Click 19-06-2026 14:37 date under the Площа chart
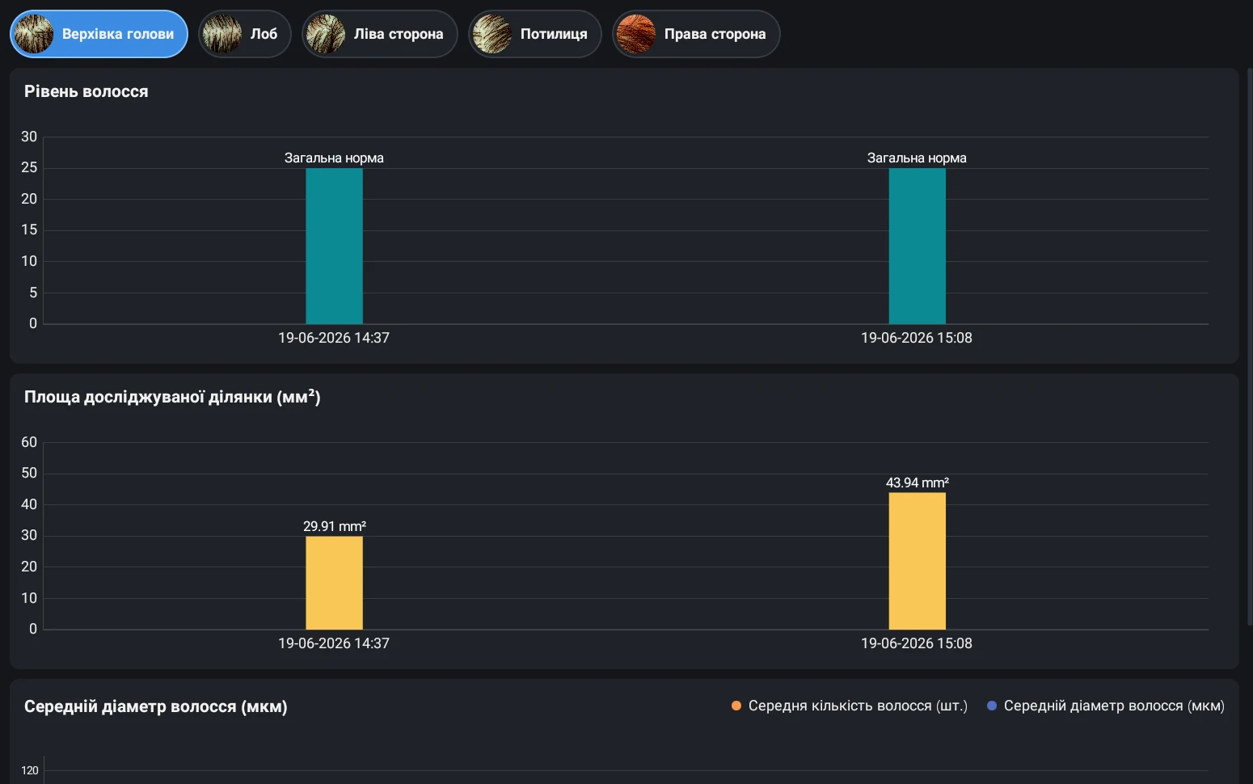 click(334, 643)
